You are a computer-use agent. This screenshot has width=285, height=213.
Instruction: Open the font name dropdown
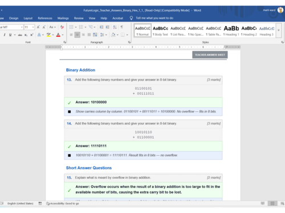[22, 27]
